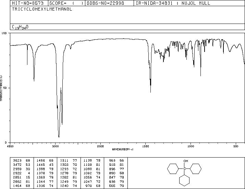Click the 970 peak table entry

click(93, 186)
